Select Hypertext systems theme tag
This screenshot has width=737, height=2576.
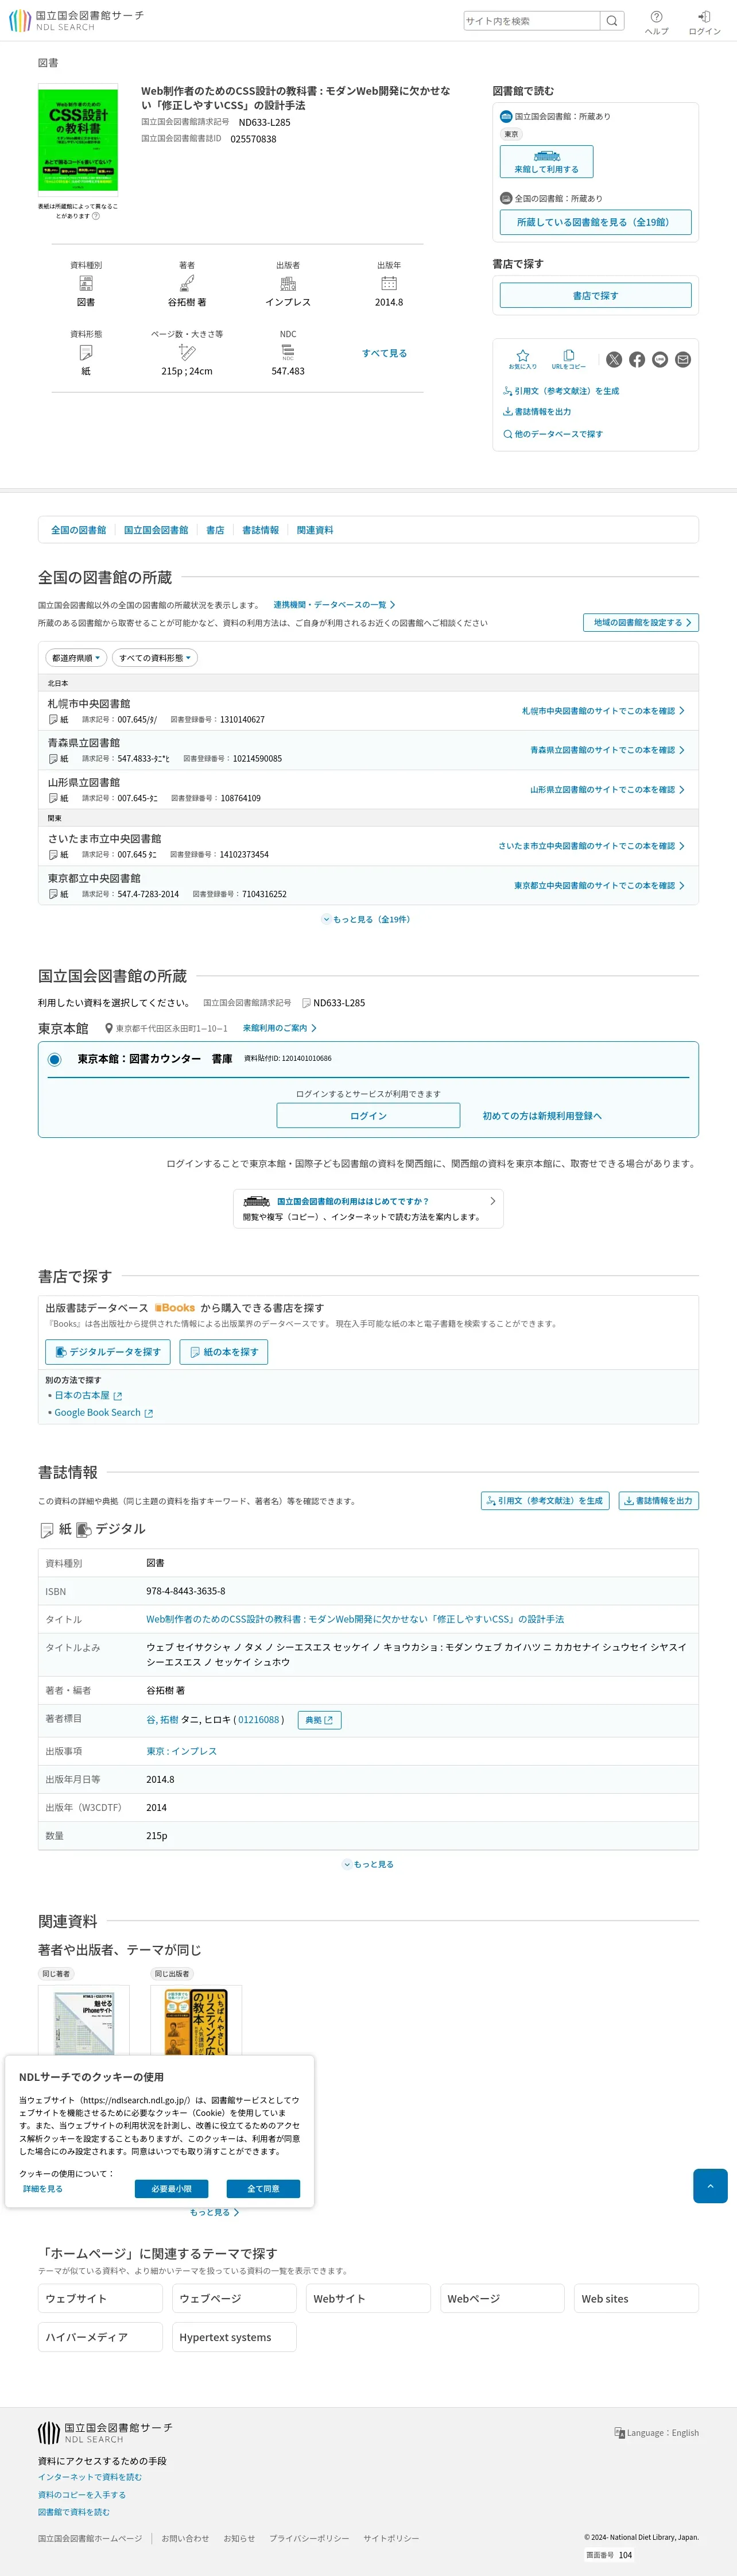pos(234,2337)
